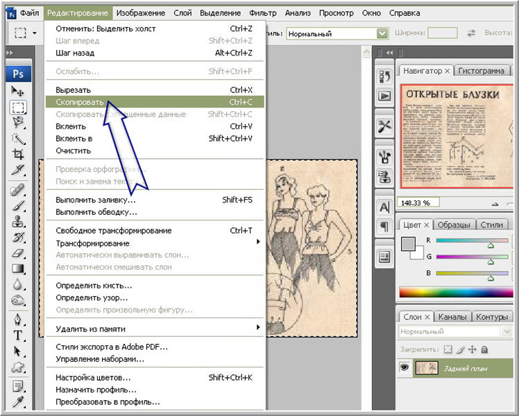
Task: Select the Crop tool
Action: [x=18, y=154]
